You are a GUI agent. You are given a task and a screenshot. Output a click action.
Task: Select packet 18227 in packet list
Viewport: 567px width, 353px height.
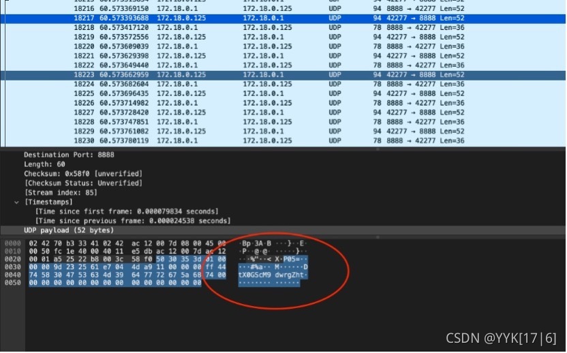[283, 112]
